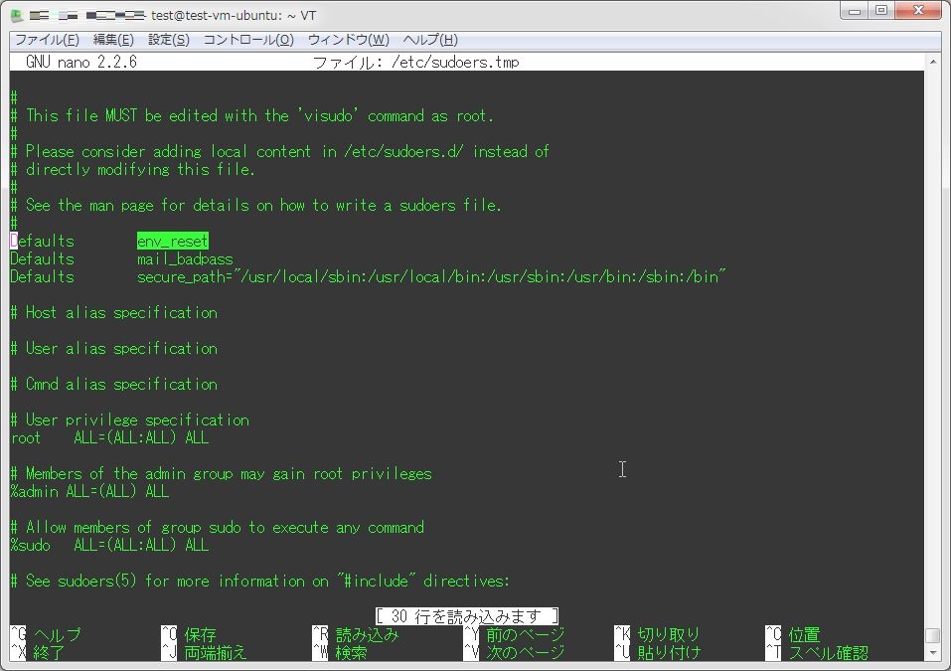Open the ウィンドウ(W) menu
The image size is (951, 671).
click(x=348, y=40)
